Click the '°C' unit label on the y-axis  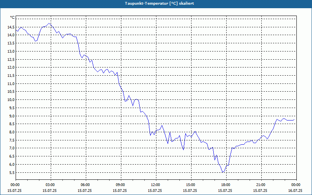(12, 18)
